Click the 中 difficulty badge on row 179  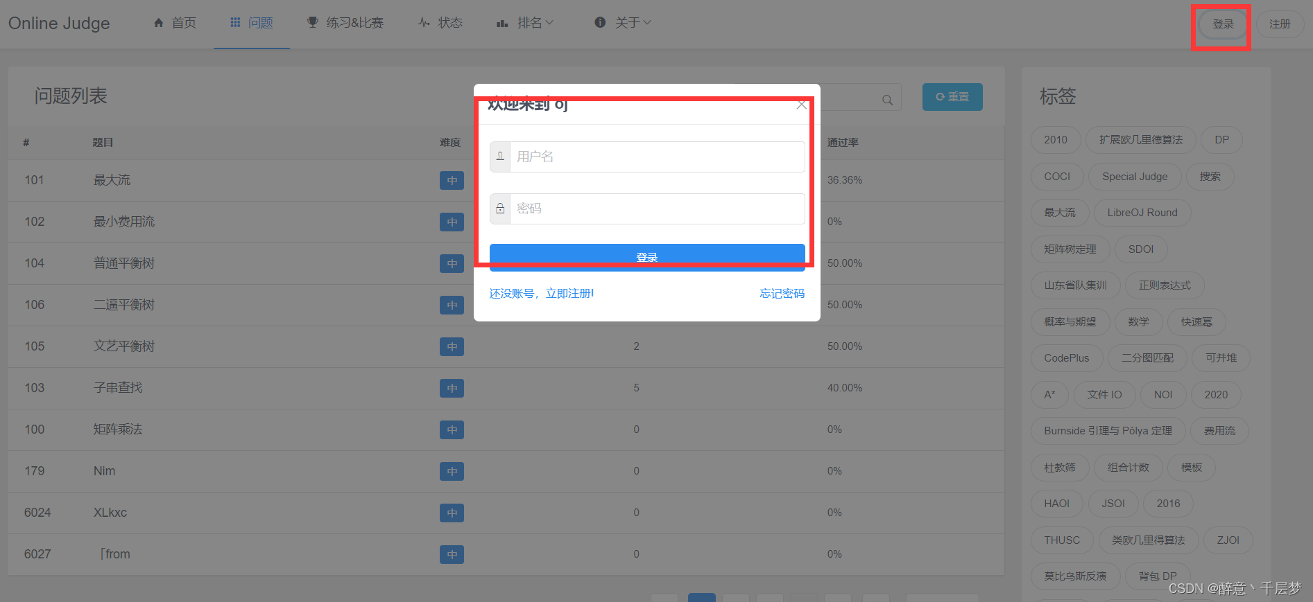click(x=452, y=471)
